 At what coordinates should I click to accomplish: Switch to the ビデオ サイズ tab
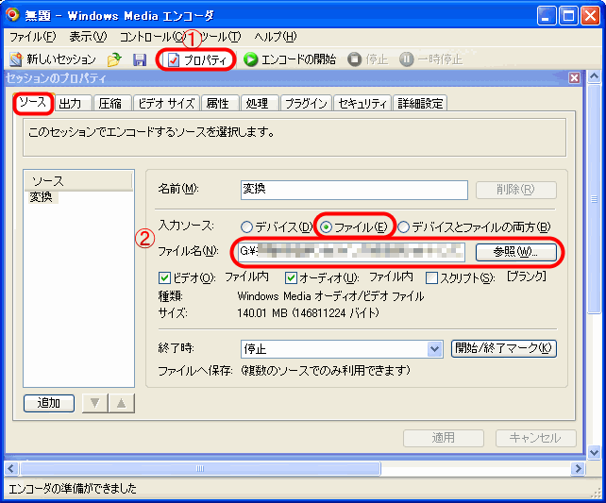tap(165, 104)
